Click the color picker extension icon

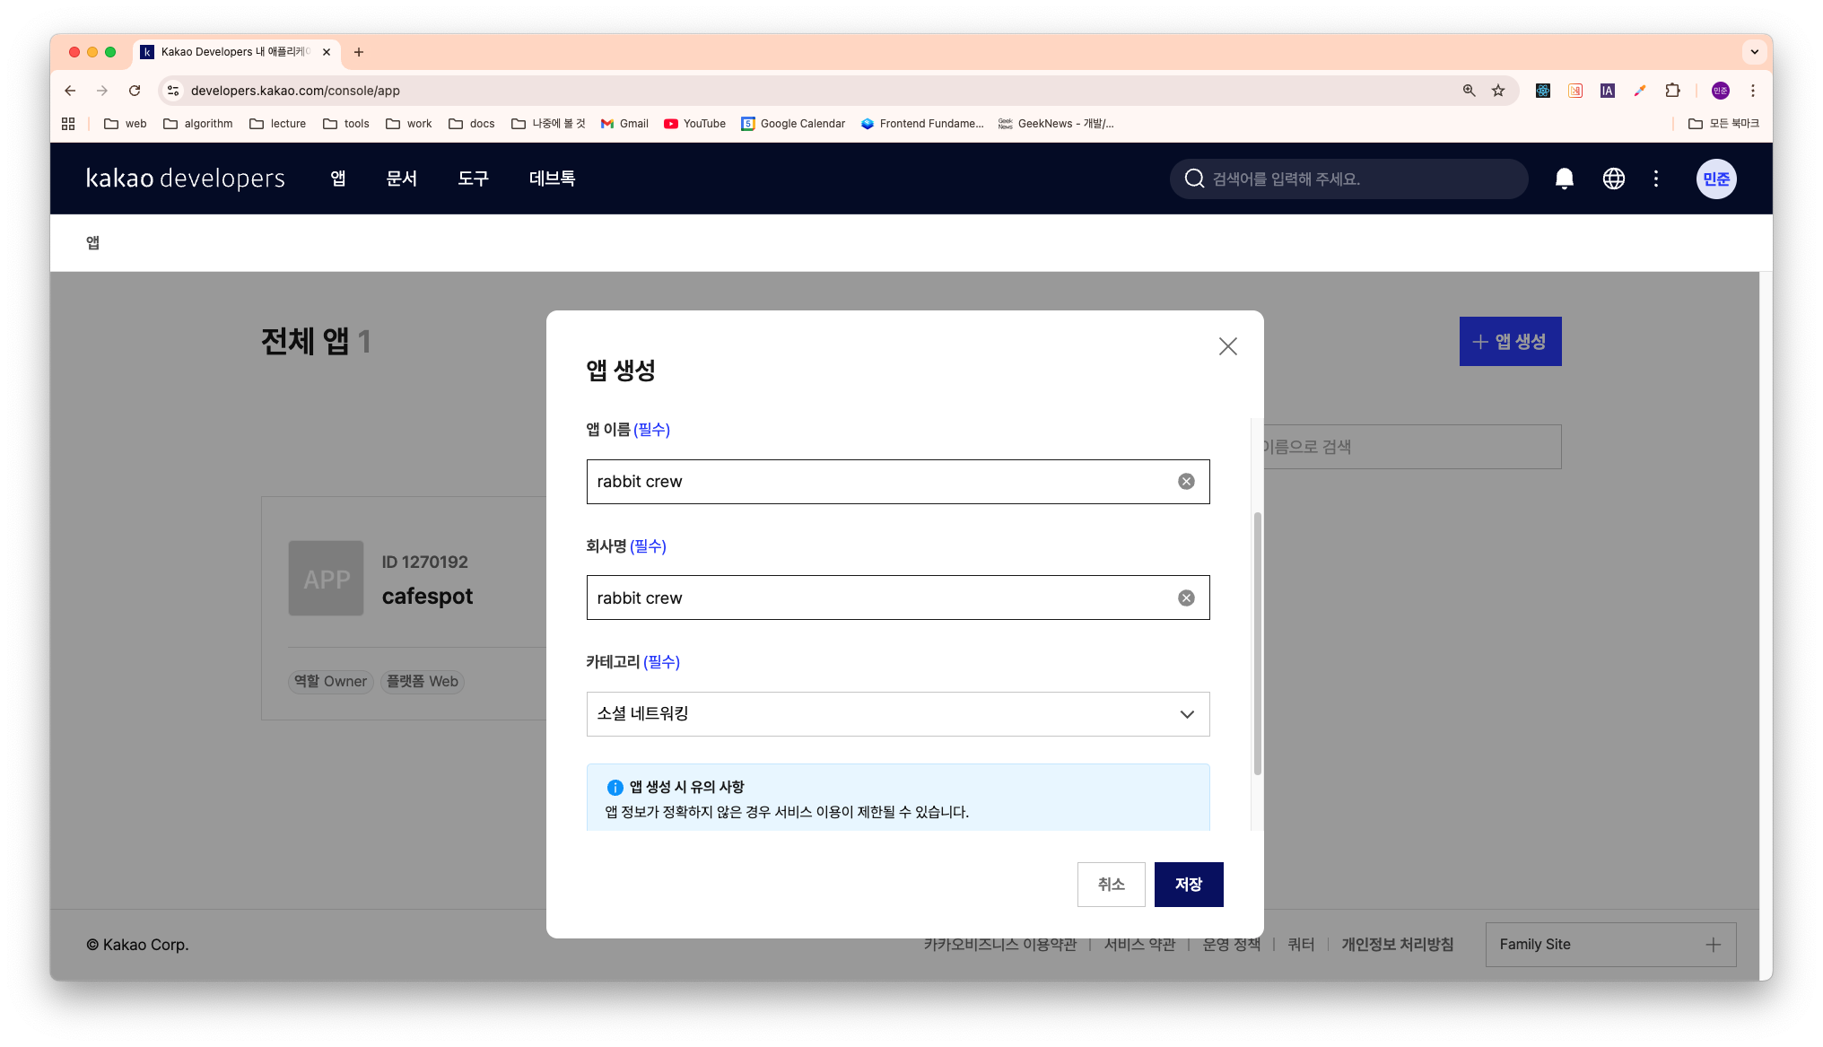[1640, 91]
